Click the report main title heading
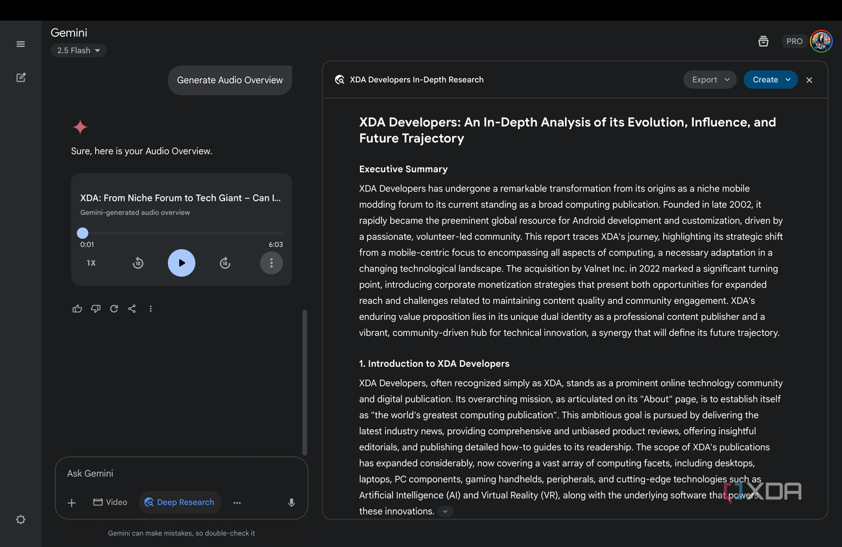Image resolution: width=842 pixels, height=547 pixels. coord(568,130)
